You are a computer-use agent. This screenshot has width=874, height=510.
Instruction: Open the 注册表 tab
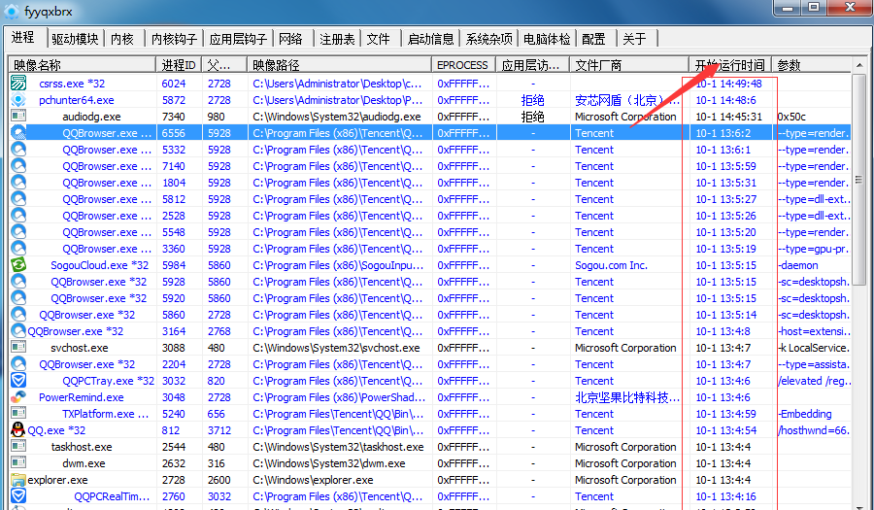point(337,39)
